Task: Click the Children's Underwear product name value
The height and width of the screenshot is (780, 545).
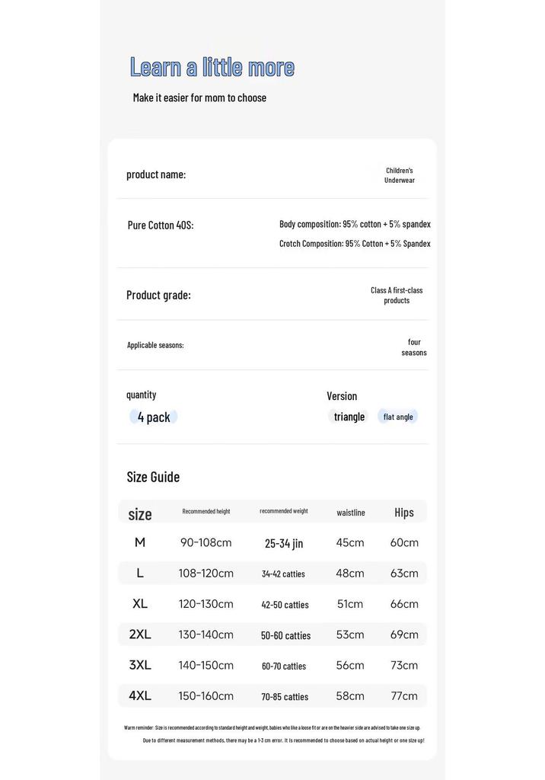Action: 400,175
